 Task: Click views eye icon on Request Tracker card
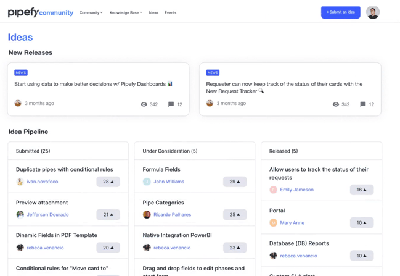click(336, 104)
